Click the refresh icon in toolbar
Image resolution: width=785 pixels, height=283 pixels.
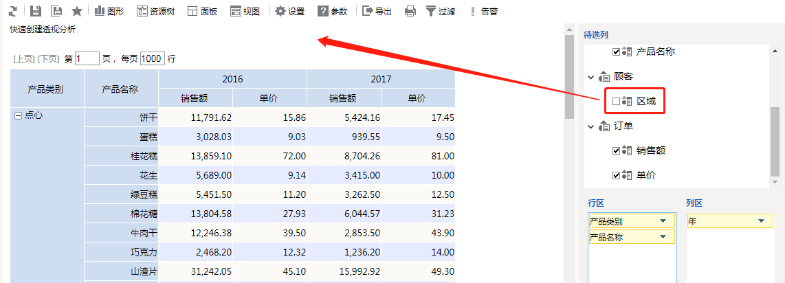13,11
